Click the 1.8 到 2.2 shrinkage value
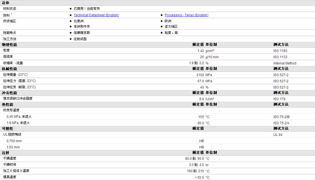 [197, 63]
